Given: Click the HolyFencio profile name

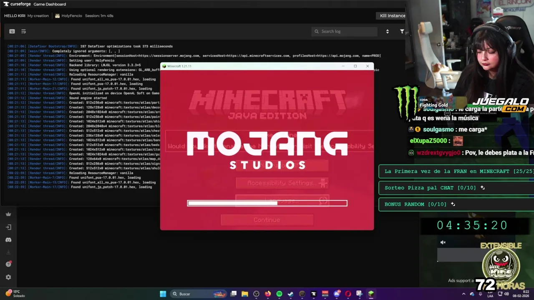Looking at the screenshot, I should point(72,16).
